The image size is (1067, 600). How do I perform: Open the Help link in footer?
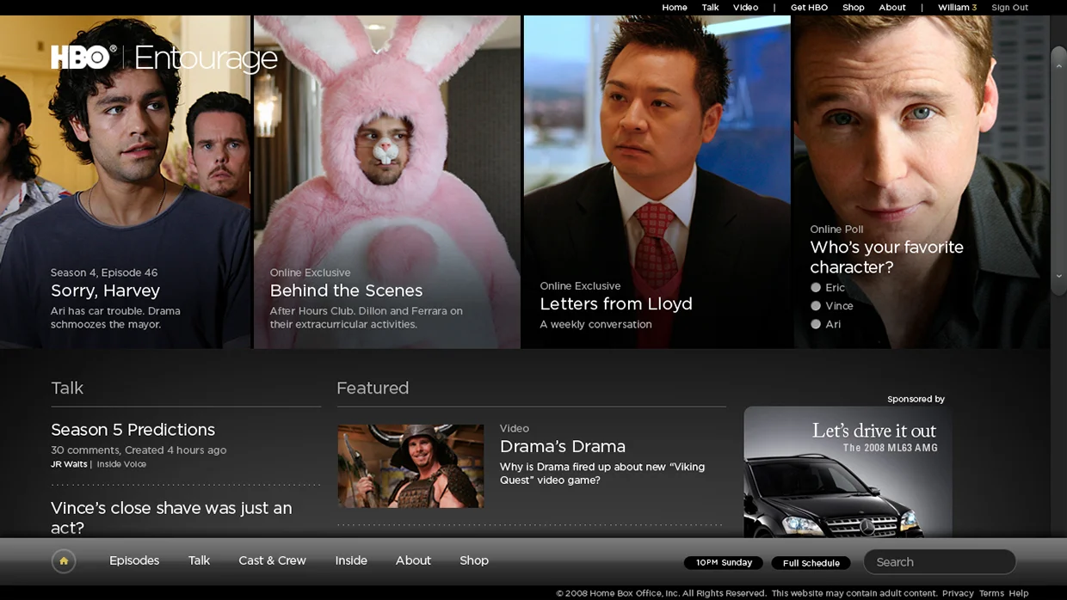[1019, 593]
